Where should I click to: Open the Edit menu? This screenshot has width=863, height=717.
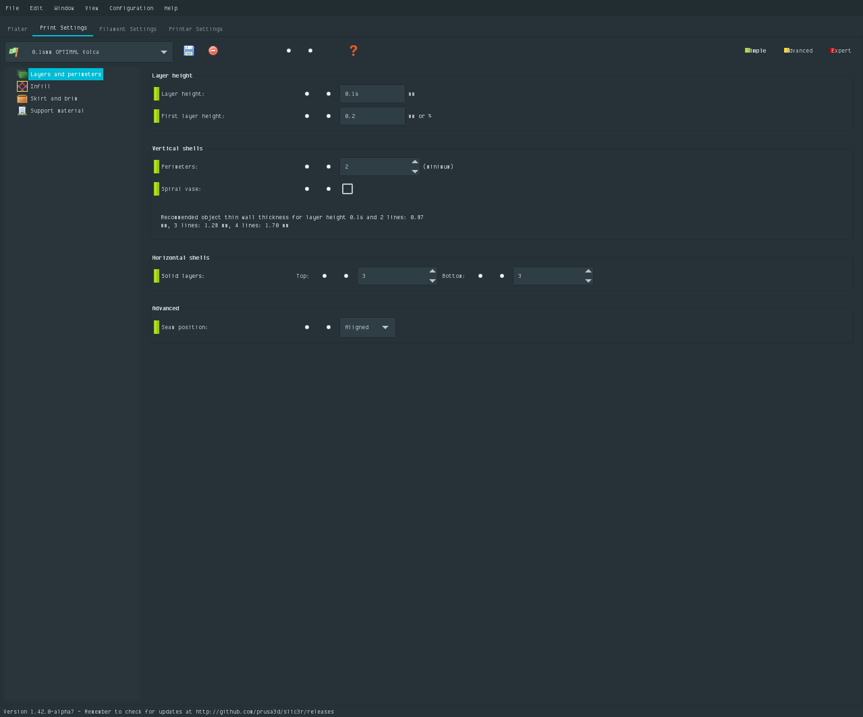36,8
